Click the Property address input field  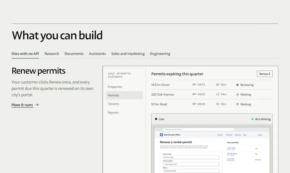coord(191,164)
